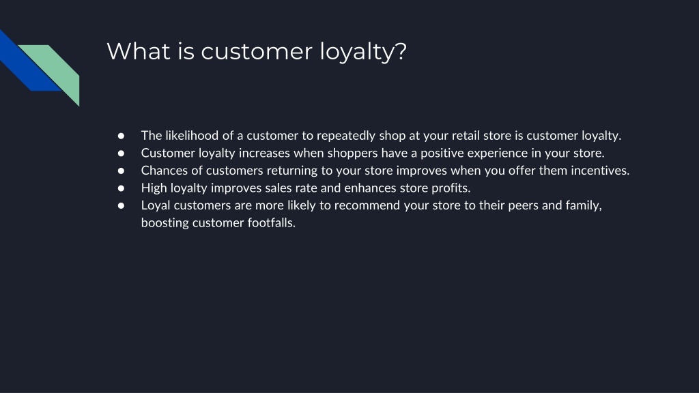Click the bullet dot before "High loyalty improves"
The height and width of the screenshot is (393, 699).
click(121, 188)
